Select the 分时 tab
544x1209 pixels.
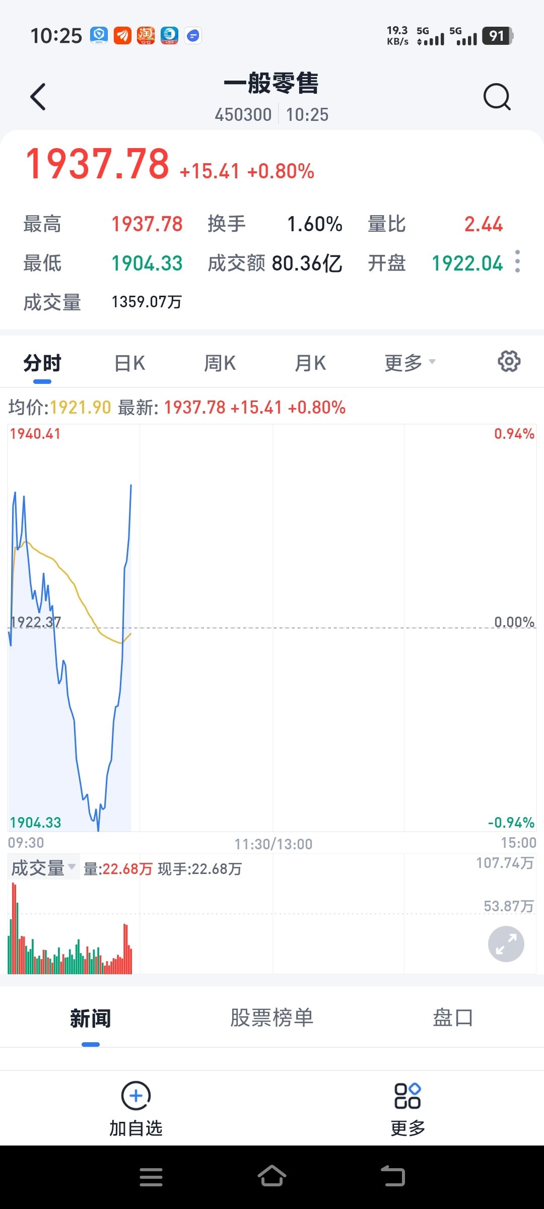pos(42,363)
